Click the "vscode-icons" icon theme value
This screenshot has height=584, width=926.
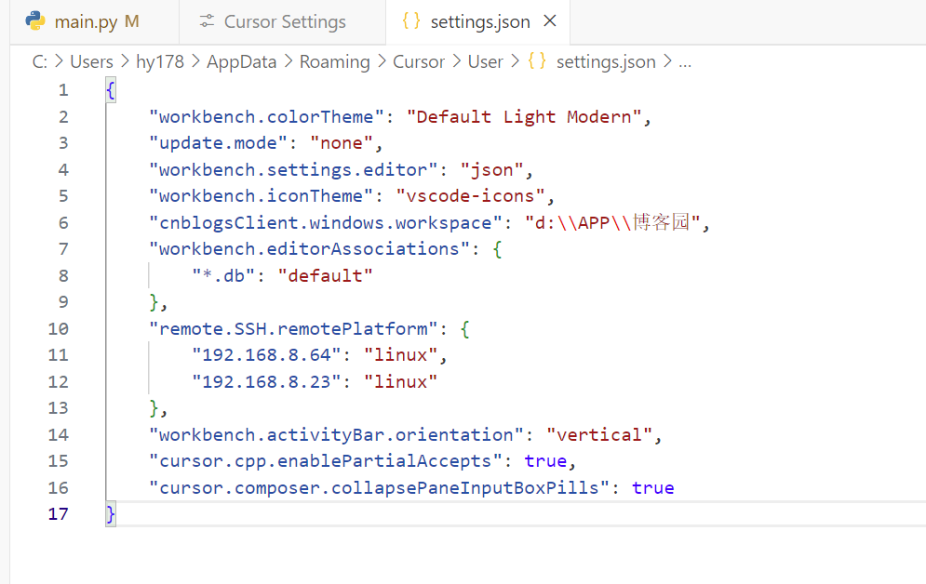coord(470,196)
